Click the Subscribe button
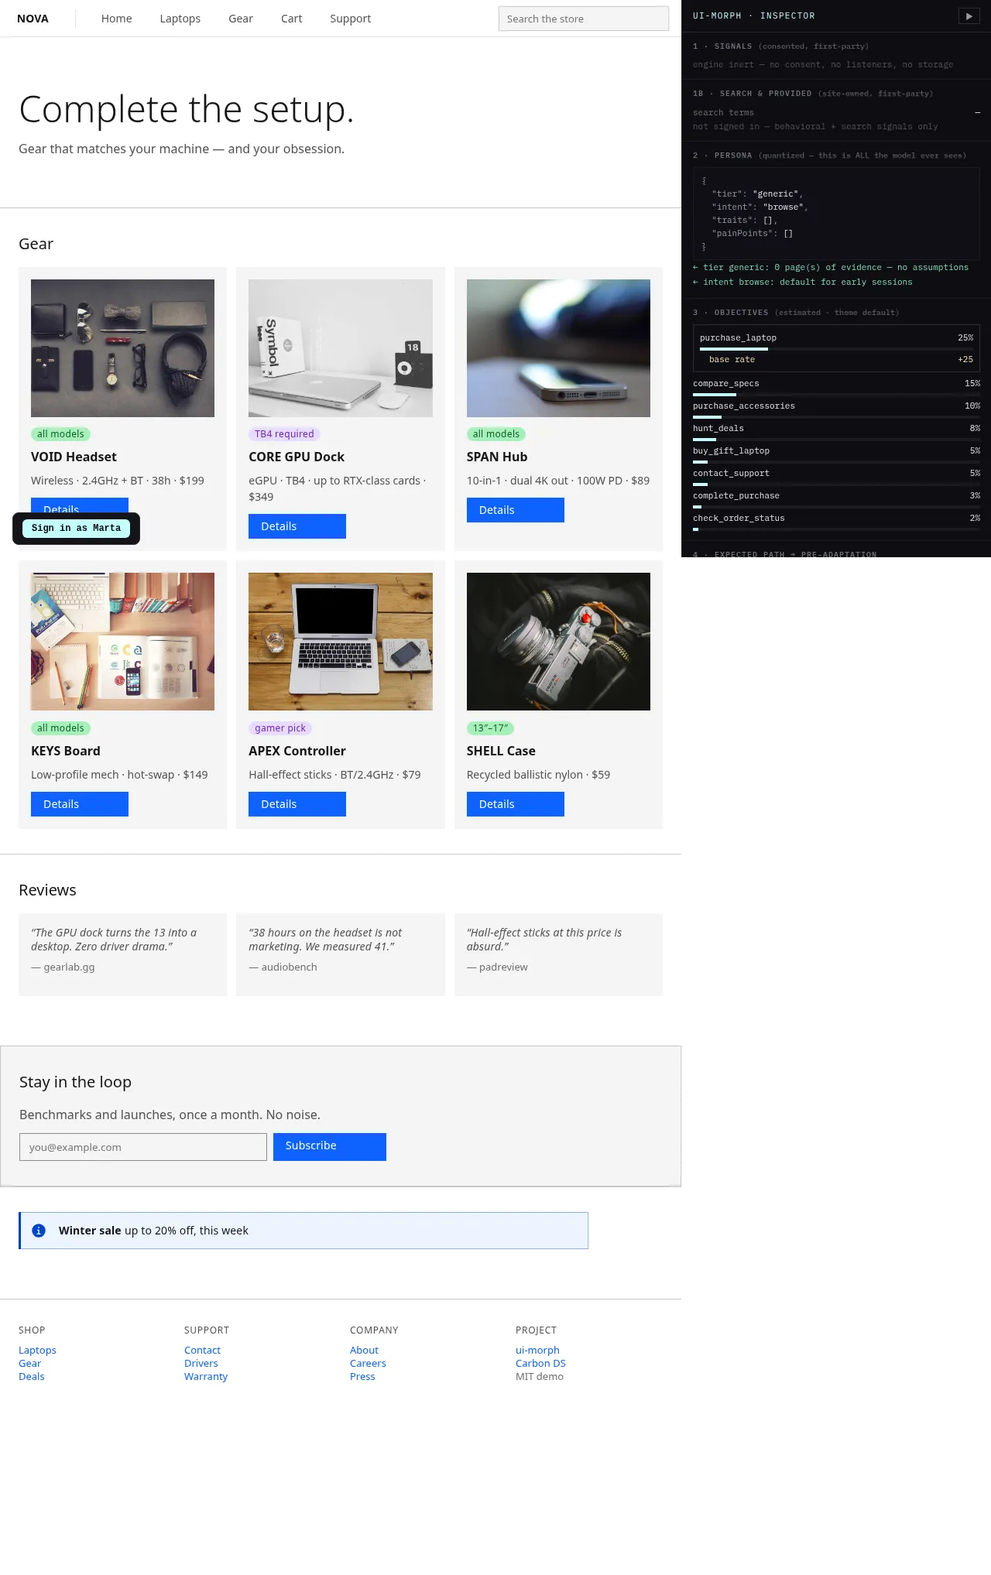Viewport: 991px width, 1575px height. point(330,1147)
